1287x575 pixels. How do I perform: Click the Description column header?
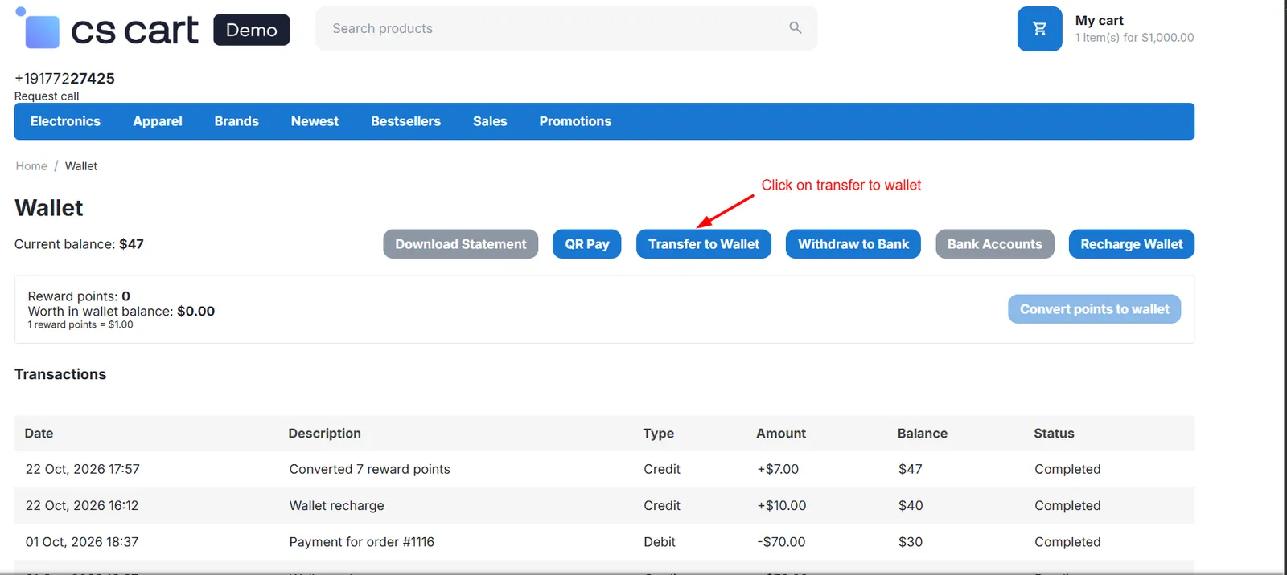(x=325, y=434)
